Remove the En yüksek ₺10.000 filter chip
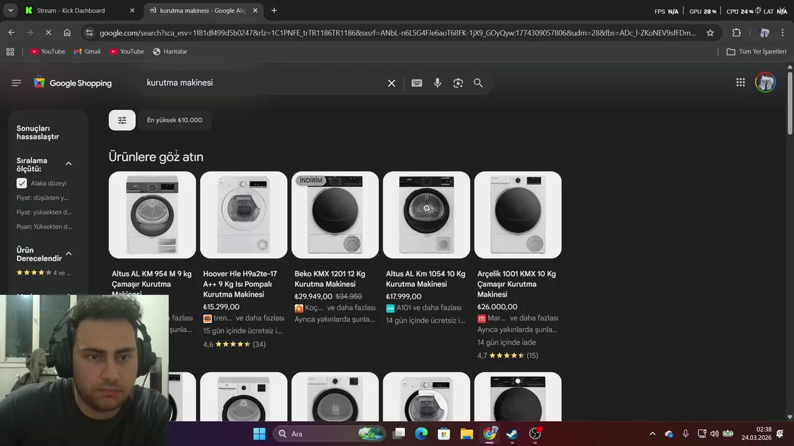The image size is (794, 446). [174, 120]
